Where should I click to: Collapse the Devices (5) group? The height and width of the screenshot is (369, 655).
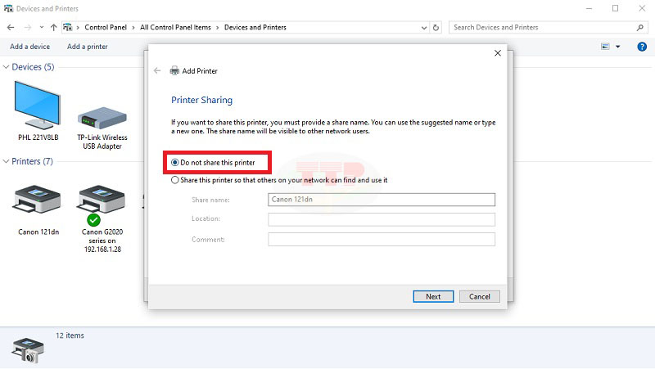(7, 67)
